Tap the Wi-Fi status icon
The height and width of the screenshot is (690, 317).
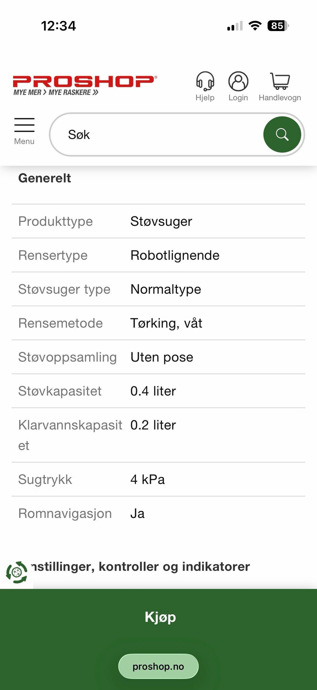(x=255, y=25)
